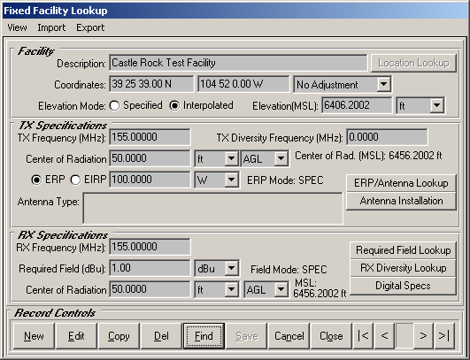Go to next record button
The height and width of the screenshot is (360, 470).
click(423, 336)
